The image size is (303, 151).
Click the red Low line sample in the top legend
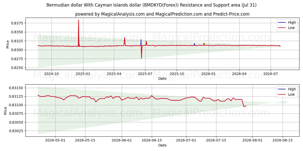(x=282, y=28)
